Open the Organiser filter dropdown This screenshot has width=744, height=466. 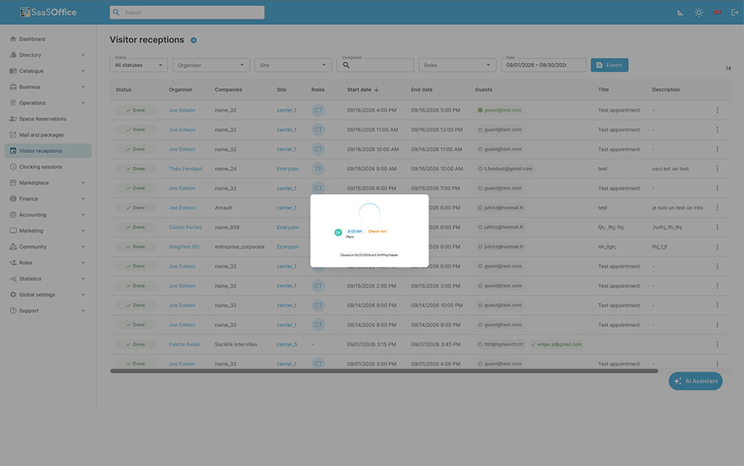coord(211,65)
